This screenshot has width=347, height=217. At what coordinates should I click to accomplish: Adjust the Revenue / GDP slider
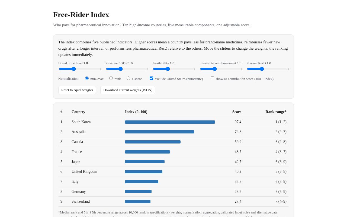127,69
